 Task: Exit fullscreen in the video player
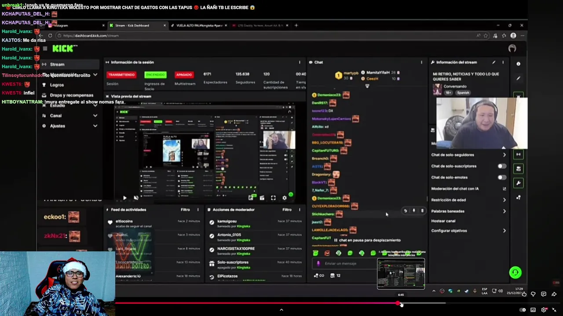554,310
